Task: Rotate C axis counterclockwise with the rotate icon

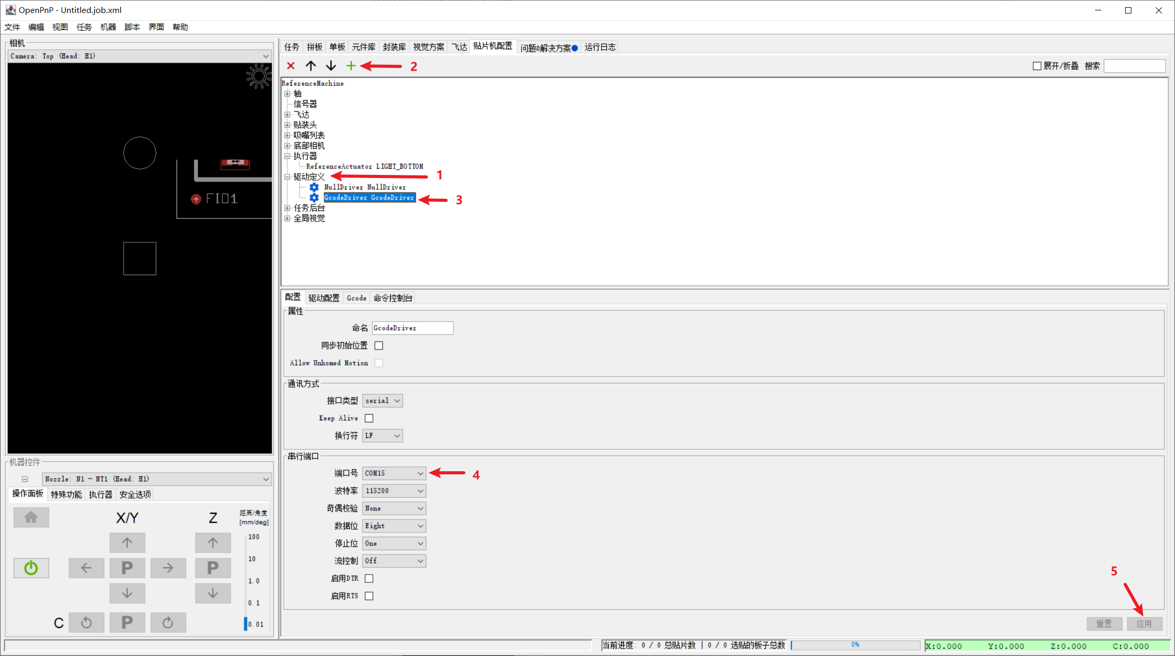Action: (86, 622)
